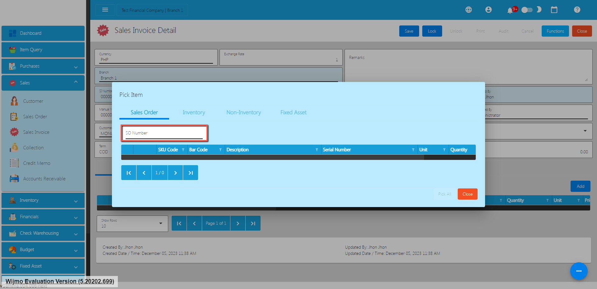This screenshot has width=597, height=289.
Task: Go to last page in Pick Item grid
Action: pos(191,173)
